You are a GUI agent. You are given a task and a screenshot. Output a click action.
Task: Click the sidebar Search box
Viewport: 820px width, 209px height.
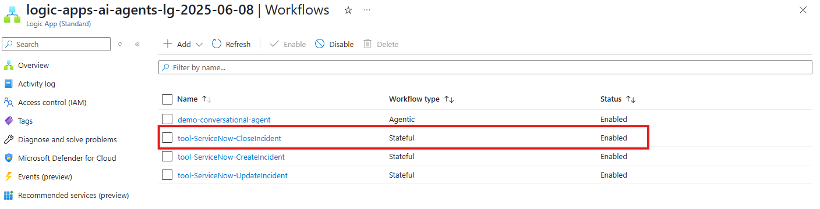point(56,44)
